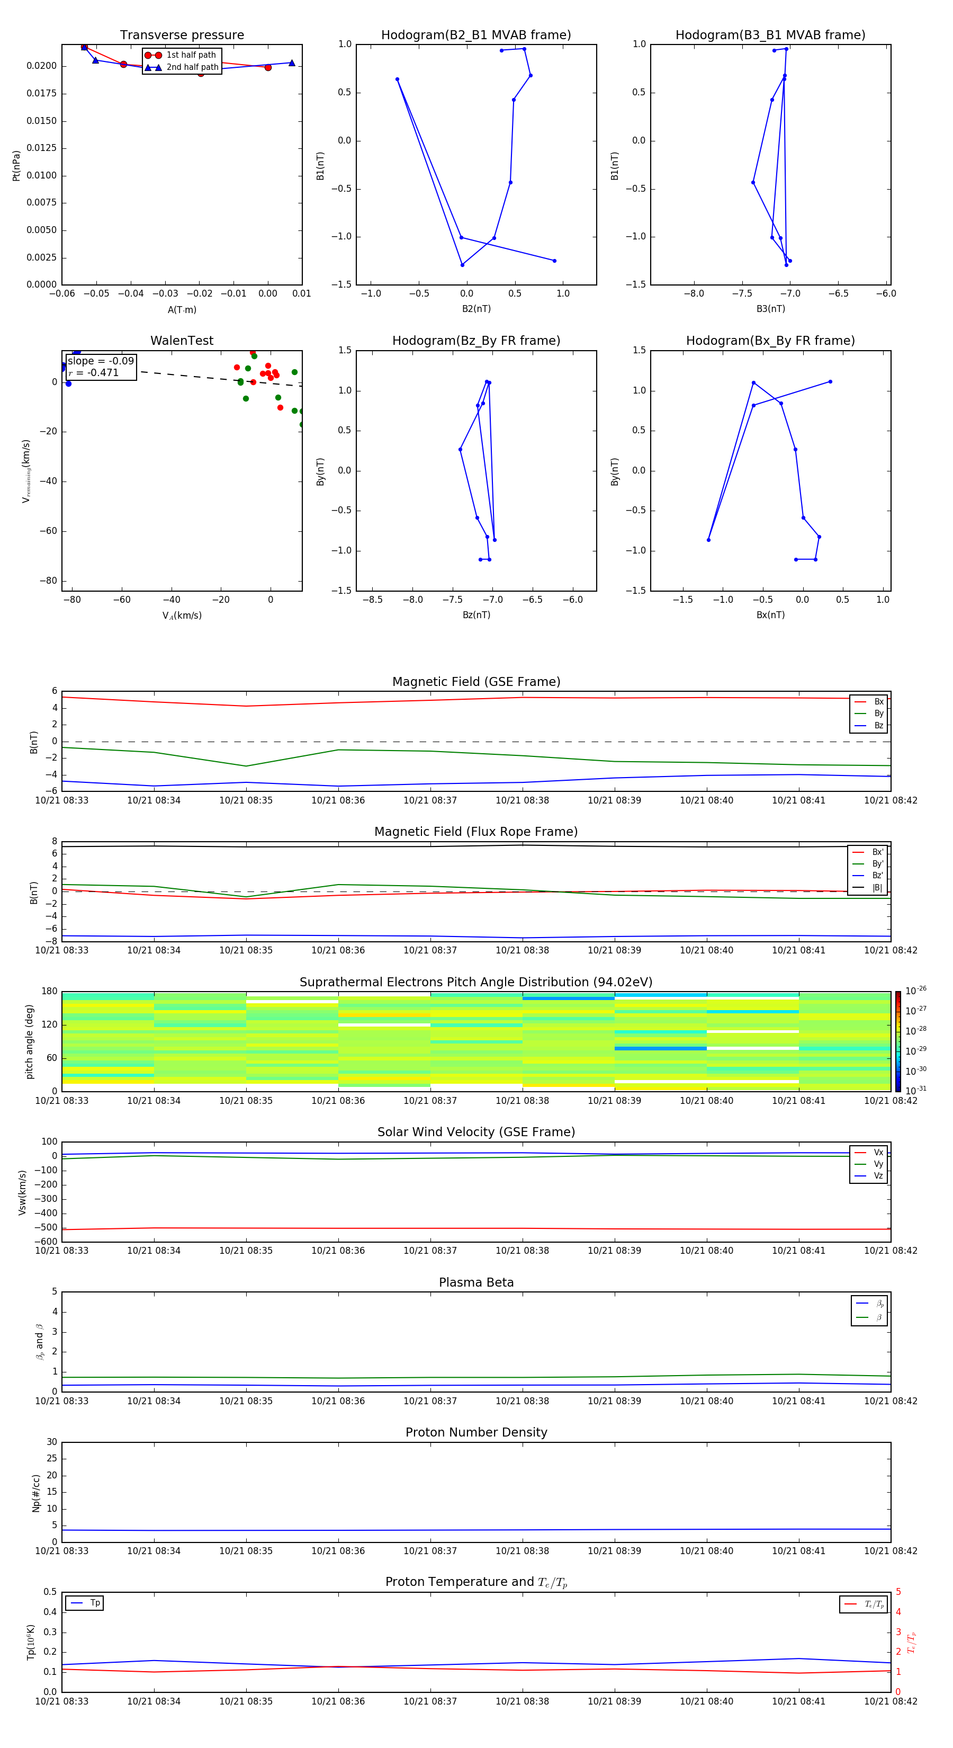Image resolution: width=953 pixels, height=1748 pixels.
Task: Click the Transverse pressure plot title
Action: tap(182, 35)
